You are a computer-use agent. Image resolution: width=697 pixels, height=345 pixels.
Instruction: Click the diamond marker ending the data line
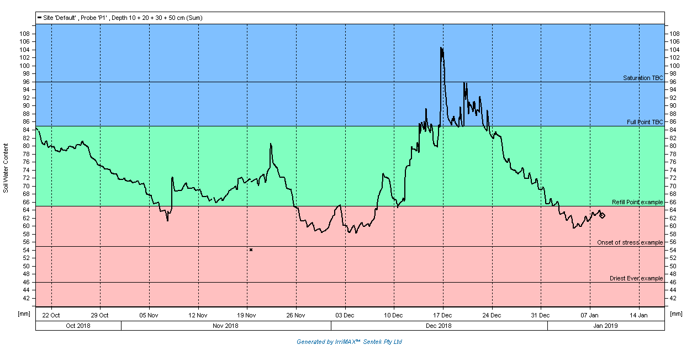click(x=602, y=215)
